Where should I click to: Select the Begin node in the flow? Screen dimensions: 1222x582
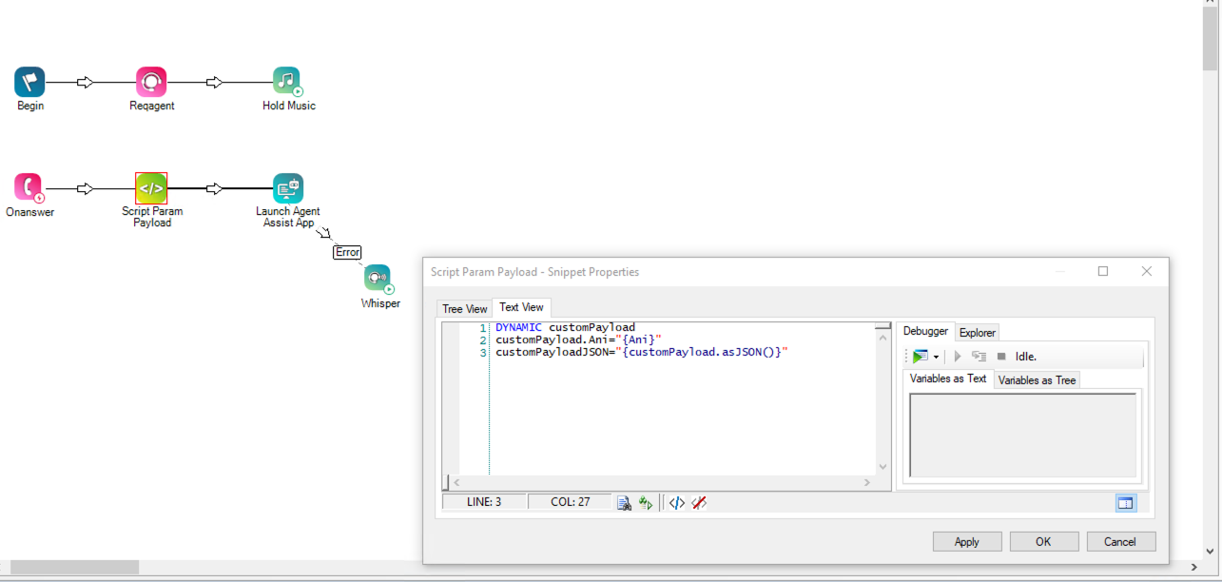pos(29,81)
